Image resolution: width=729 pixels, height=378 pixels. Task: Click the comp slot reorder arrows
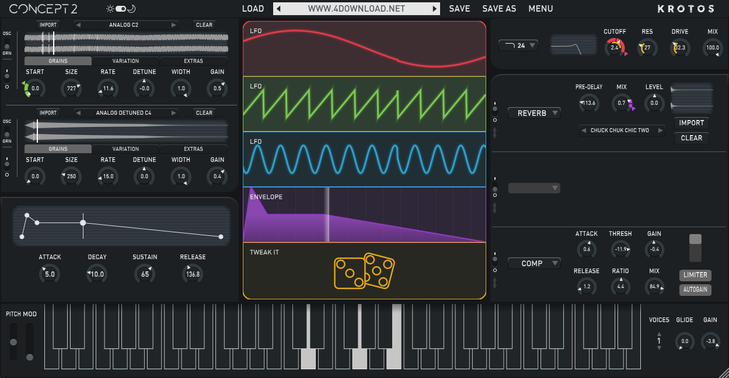(x=496, y=283)
